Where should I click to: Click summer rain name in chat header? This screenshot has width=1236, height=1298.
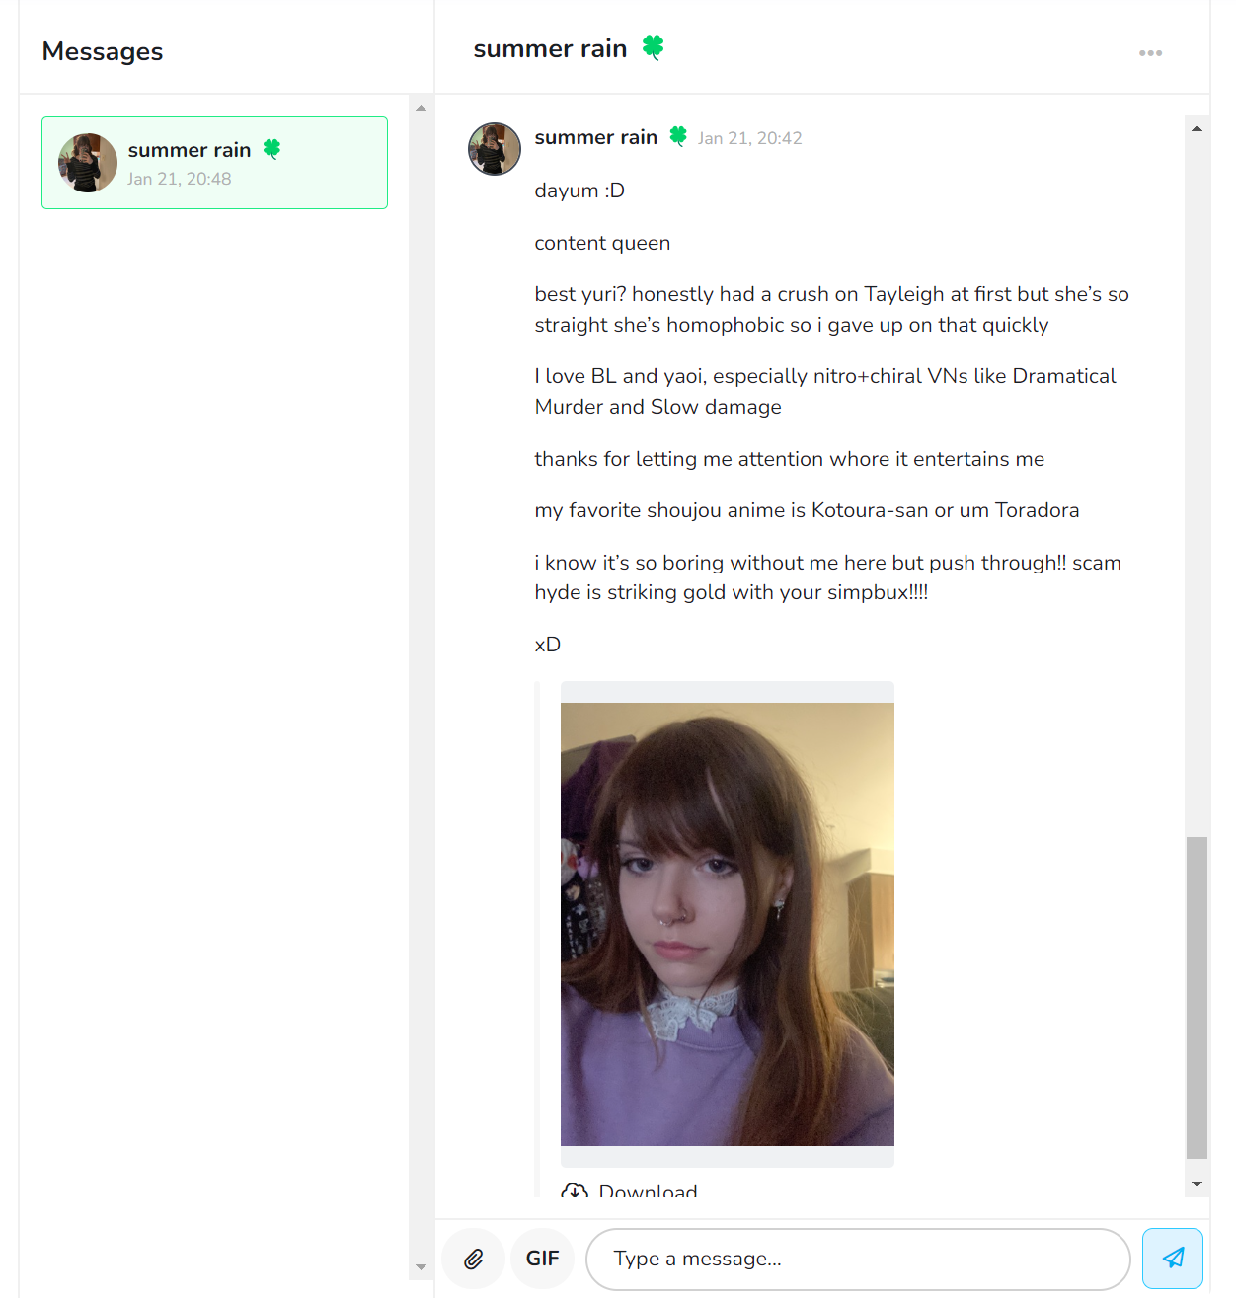click(x=550, y=48)
